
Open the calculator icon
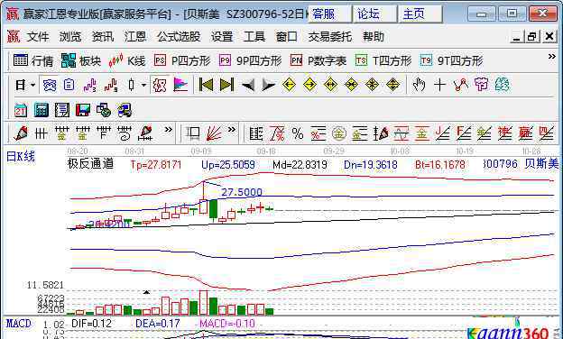click(x=41, y=110)
